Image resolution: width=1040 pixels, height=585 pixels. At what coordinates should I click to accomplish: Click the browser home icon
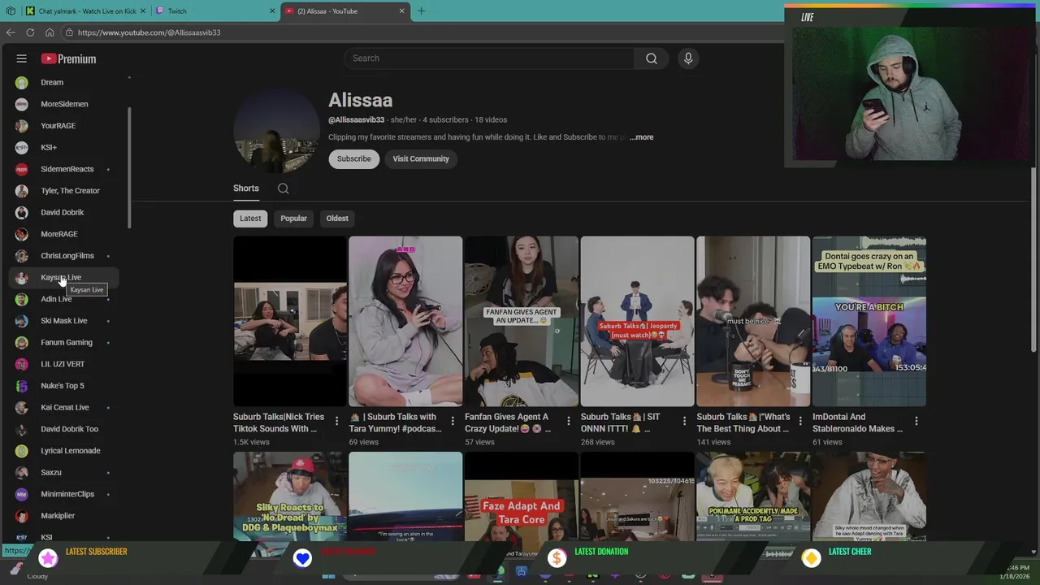pyautogui.click(x=50, y=32)
